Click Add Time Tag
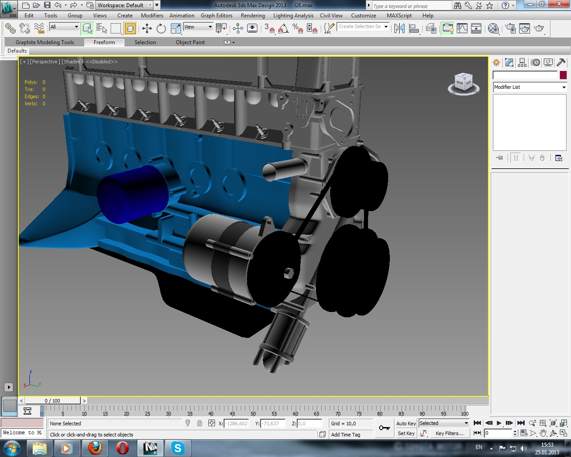The width and height of the screenshot is (571, 457). [345, 435]
